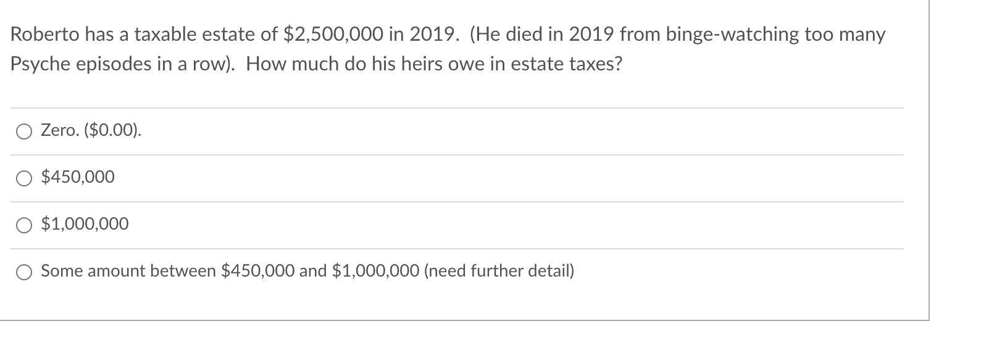The width and height of the screenshot is (989, 363).
Task: Select the $1,000,000 radio button
Action: pyautogui.click(x=24, y=225)
